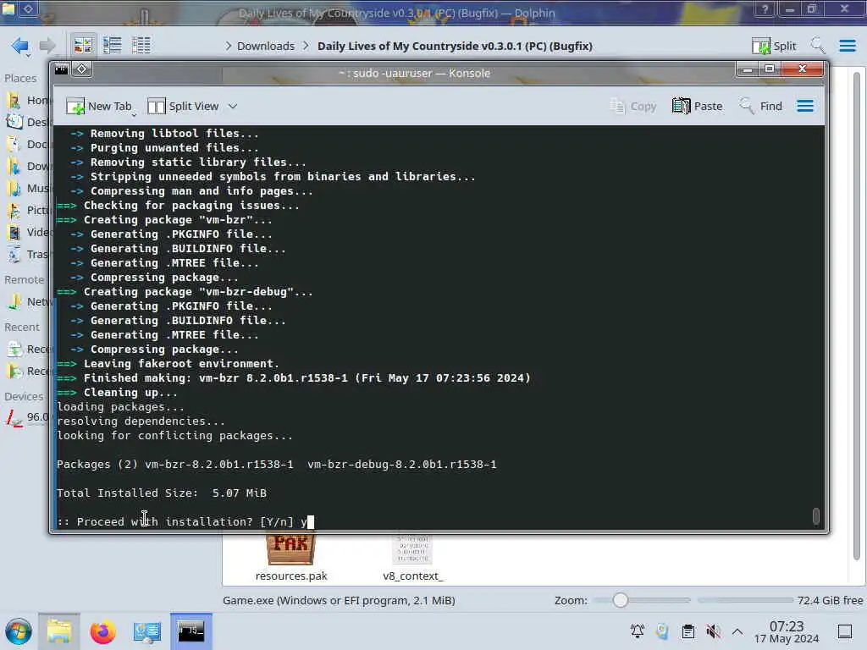Click Dolphin file manager taskbar icon
Image resolution: width=867 pixels, height=650 pixels.
tap(59, 631)
